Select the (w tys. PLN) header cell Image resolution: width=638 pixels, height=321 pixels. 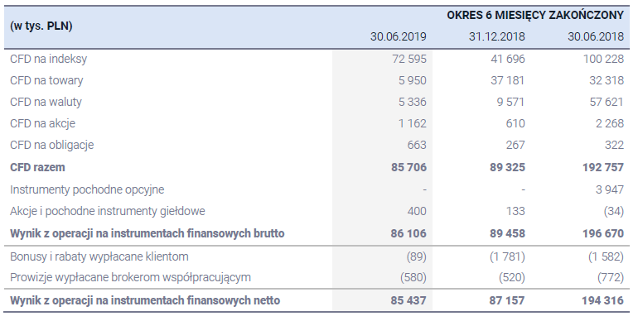[x=41, y=26]
